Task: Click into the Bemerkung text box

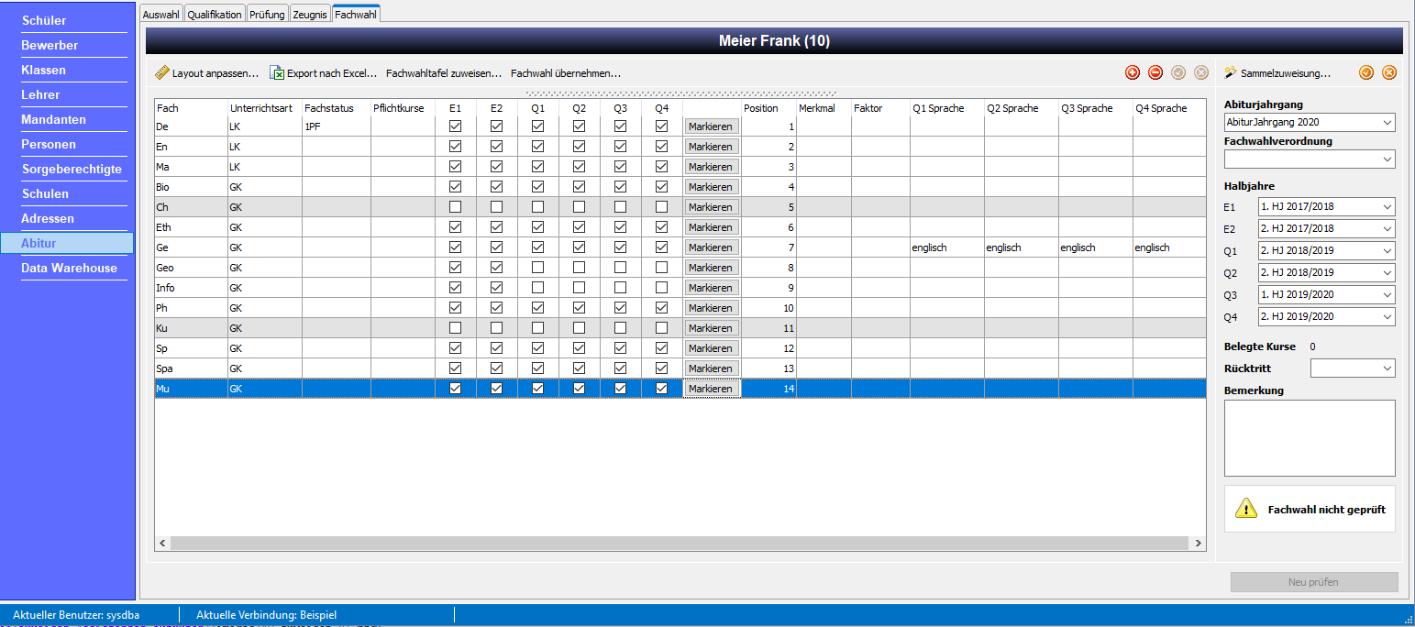Action: (1310, 438)
